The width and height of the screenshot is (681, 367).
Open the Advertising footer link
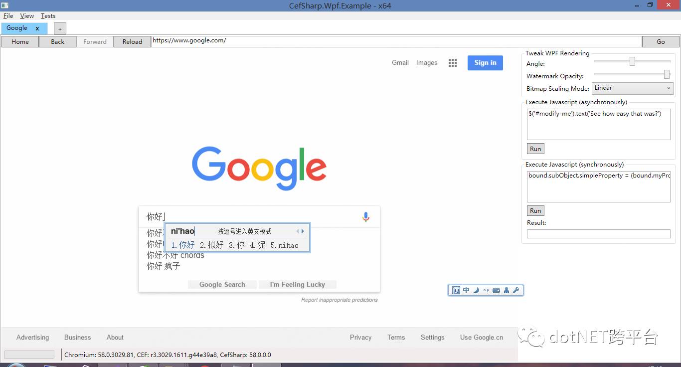pos(33,338)
